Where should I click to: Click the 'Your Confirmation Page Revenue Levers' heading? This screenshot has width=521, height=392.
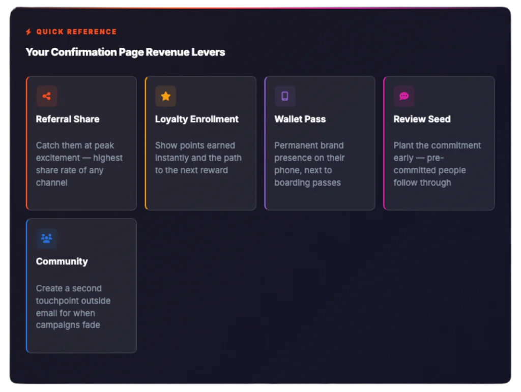(x=125, y=52)
